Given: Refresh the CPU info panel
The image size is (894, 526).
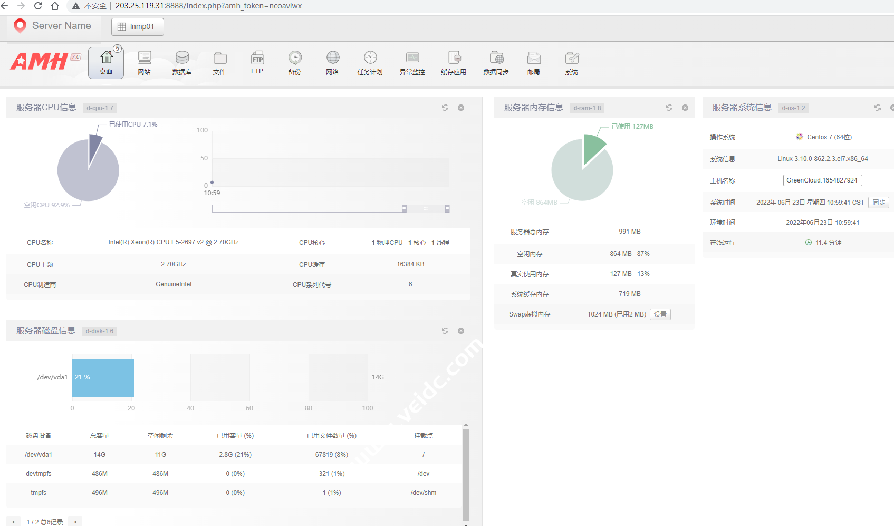Looking at the screenshot, I should pos(445,108).
